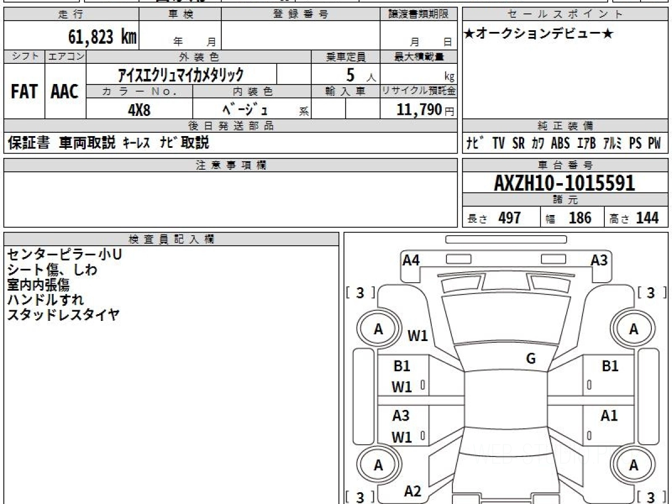Select エアB in genuine equipment list

(586, 143)
